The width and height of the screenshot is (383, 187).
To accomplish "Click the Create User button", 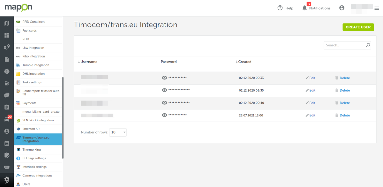I will pyautogui.click(x=358, y=27).
